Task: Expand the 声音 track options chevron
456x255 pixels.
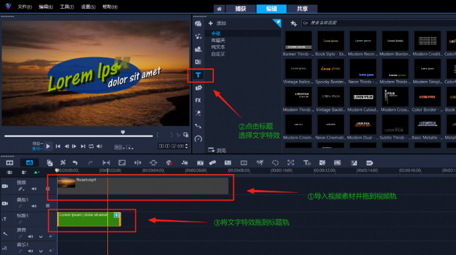Action: tap(41, 237)
